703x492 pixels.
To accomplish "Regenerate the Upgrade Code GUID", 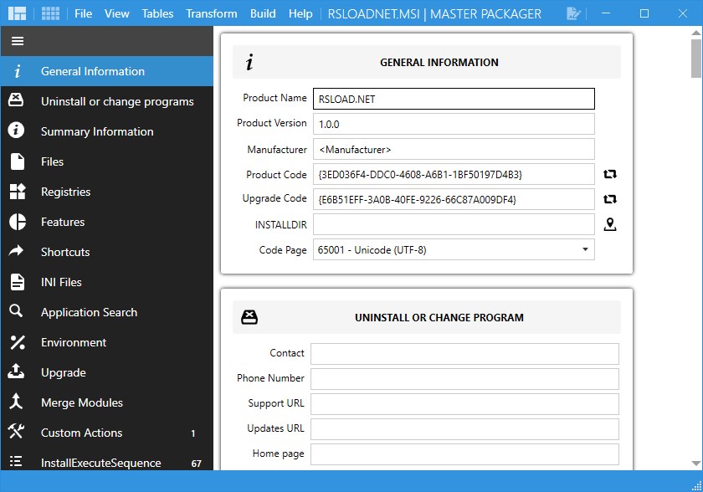I will click(610, 199).
